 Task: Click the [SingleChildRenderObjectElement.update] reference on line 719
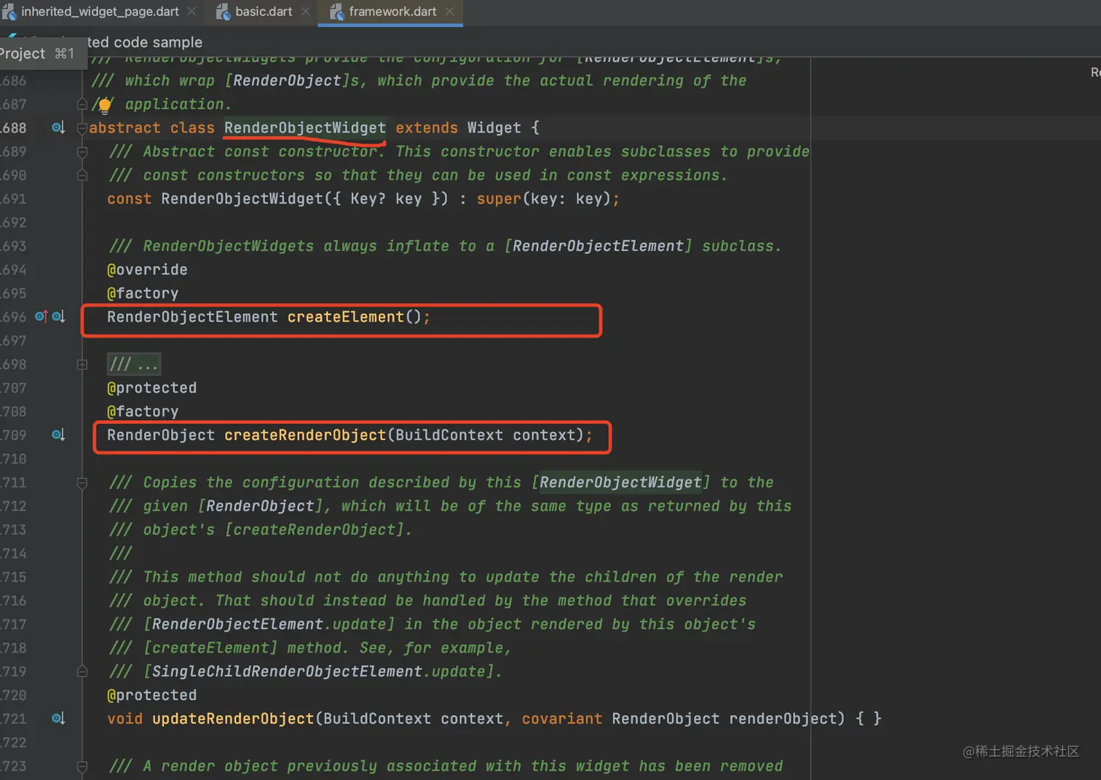tap(318, 672)
